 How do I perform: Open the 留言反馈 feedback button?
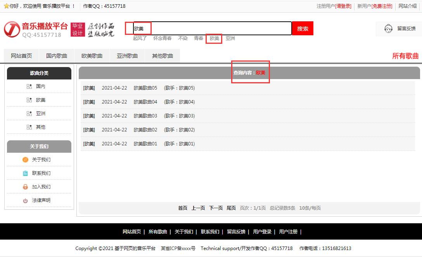coord(400,29)
